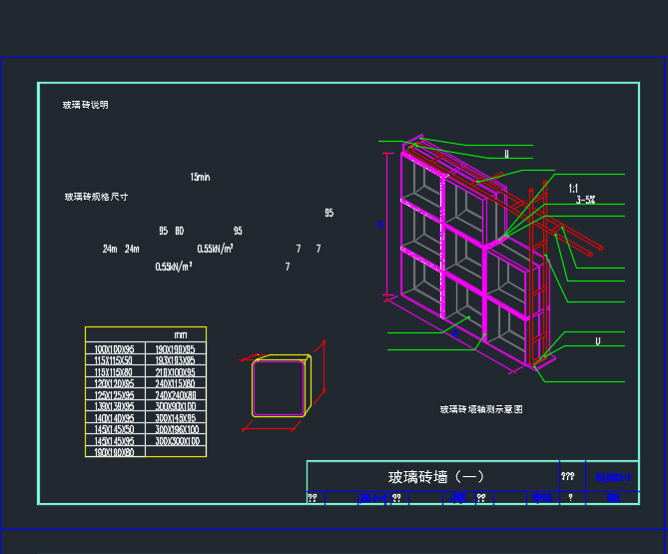Select table cell 240X115X80
Image resolution: width=668 pixels, height=554 pixels.
point(175,383)
